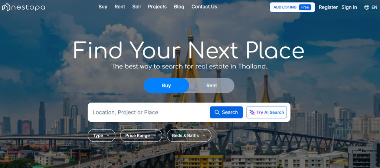Click the magnifying glass in Search button
This screenshot has width=380, height=168.
pyautogui.click(x=217, y=112)
